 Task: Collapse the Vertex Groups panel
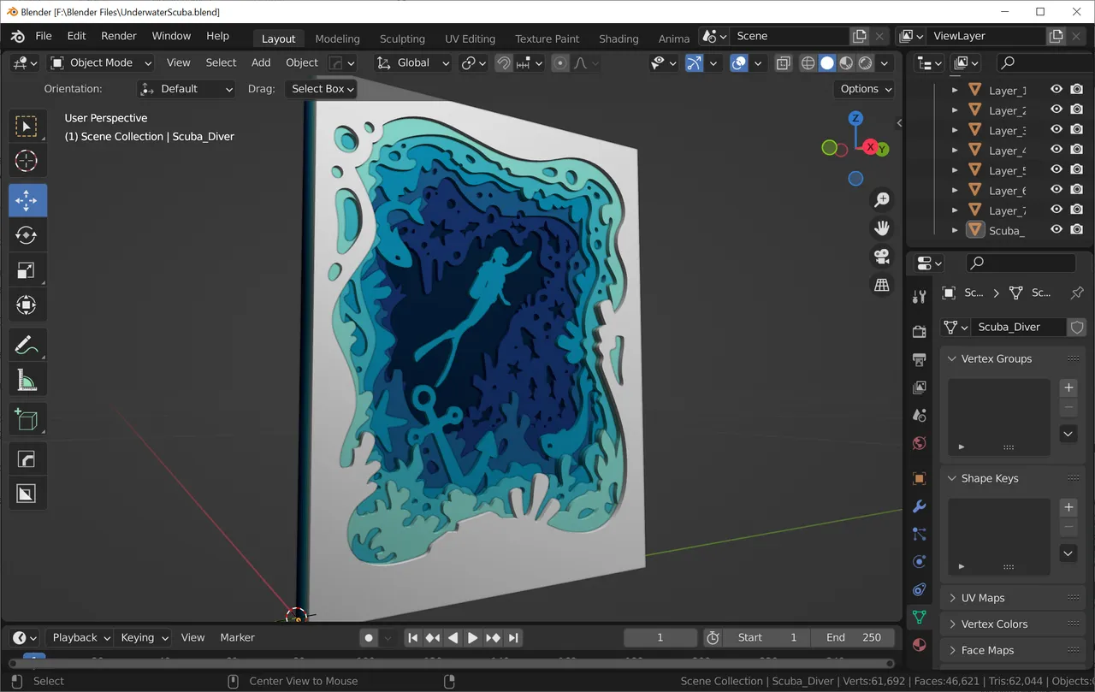click(x=1013, y=358)
